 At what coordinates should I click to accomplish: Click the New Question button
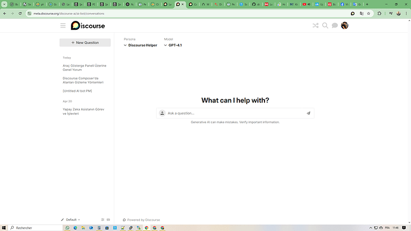click(85, 42)
